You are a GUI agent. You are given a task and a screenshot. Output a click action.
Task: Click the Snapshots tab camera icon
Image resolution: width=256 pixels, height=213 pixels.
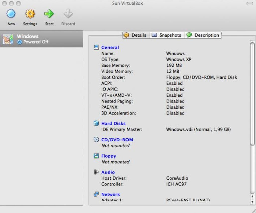(154, 35)
